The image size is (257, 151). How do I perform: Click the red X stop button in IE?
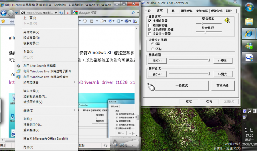pos(67,13)
